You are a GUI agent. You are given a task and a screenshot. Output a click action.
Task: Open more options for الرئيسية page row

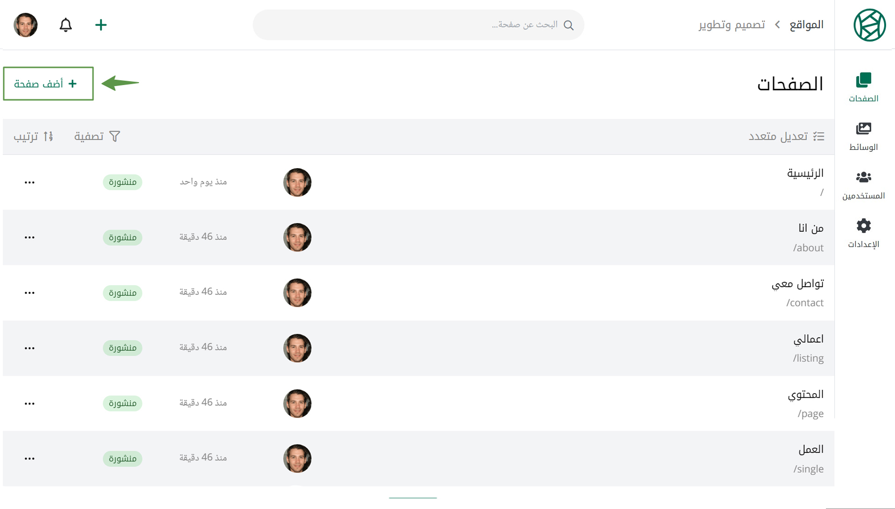click(x=29, y=182)
